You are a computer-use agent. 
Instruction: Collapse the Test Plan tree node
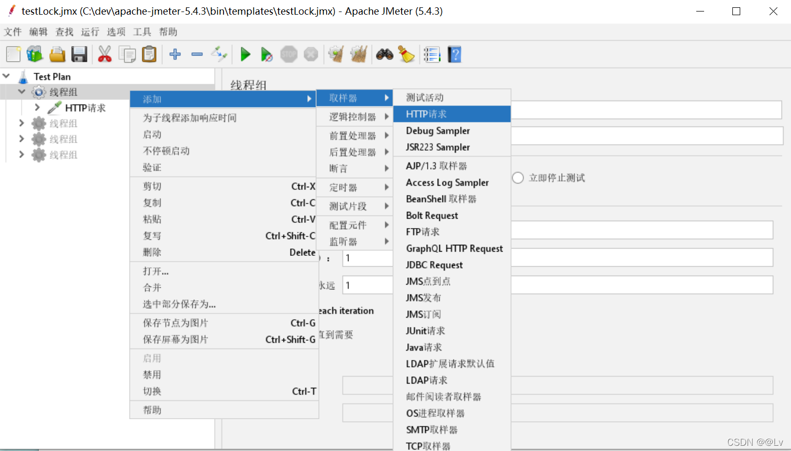tap(6, 76)
